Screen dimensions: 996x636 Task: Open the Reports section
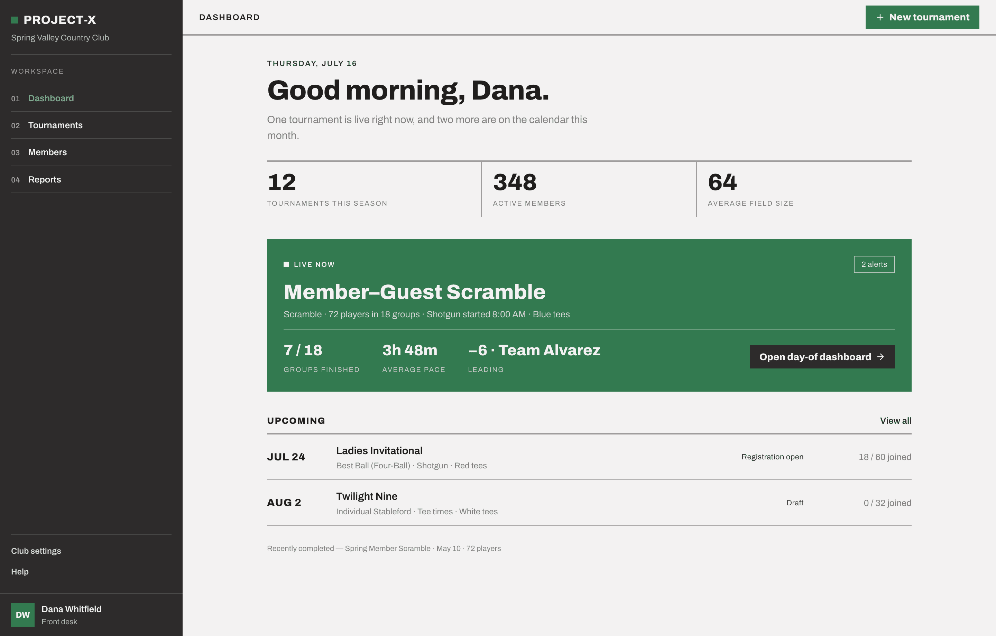(91, 179)
